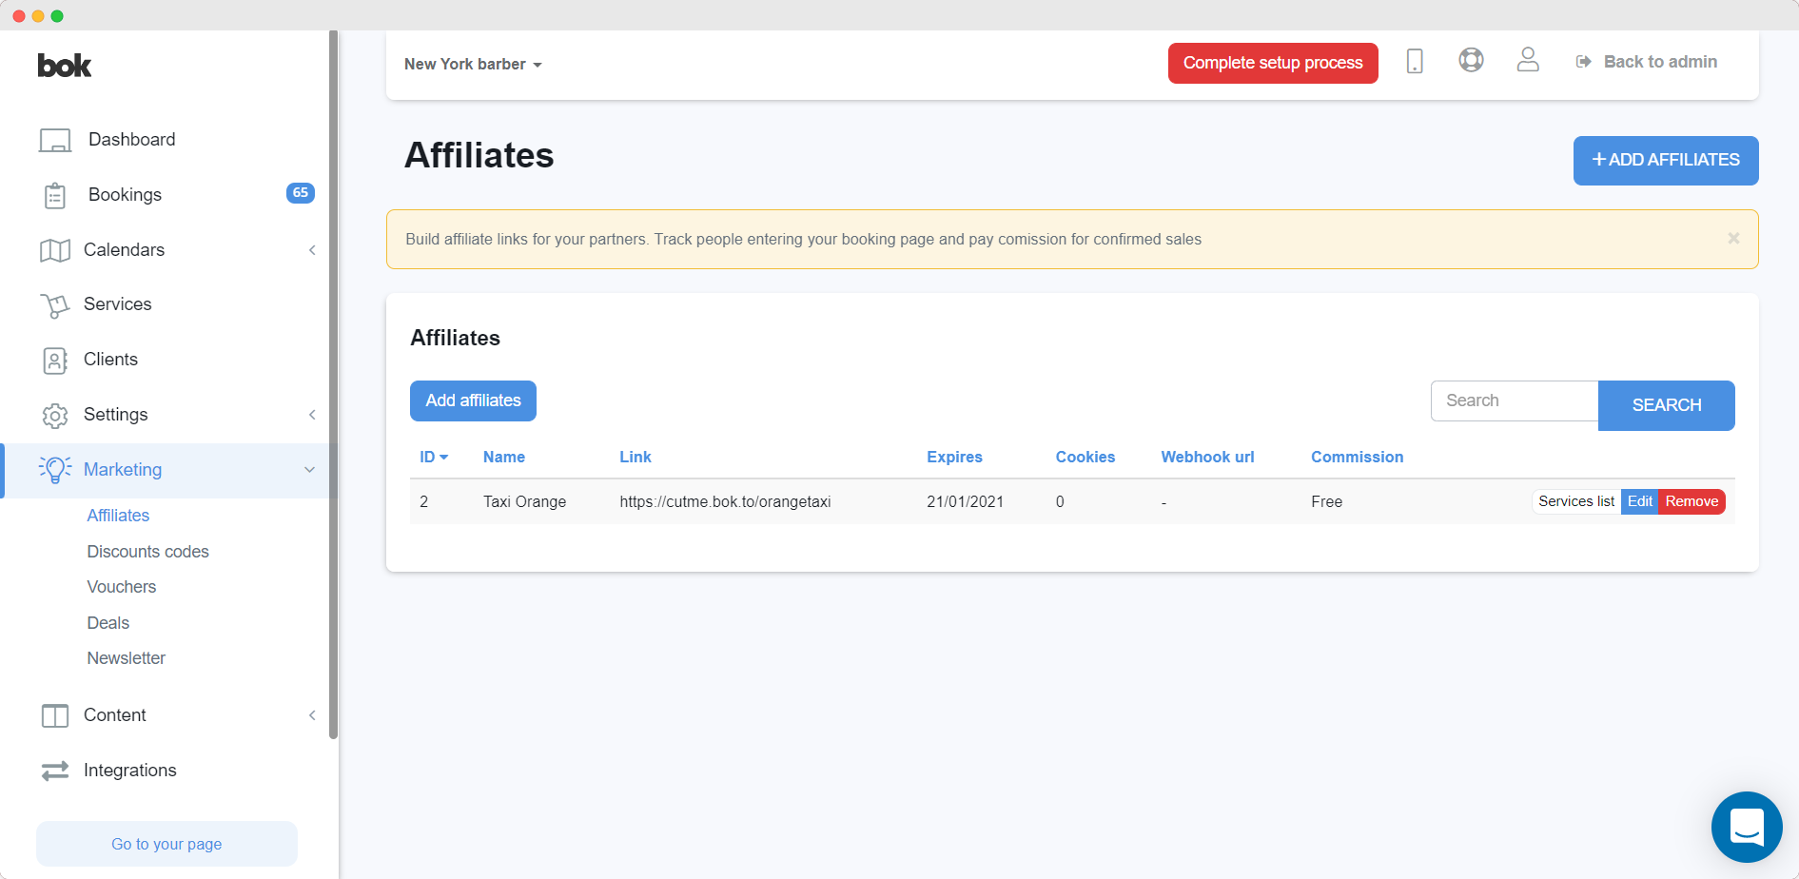The width and height of the screenshot is (1799, 879).
Task: Open Deals submenu item
Action: (x=108, y=623)
